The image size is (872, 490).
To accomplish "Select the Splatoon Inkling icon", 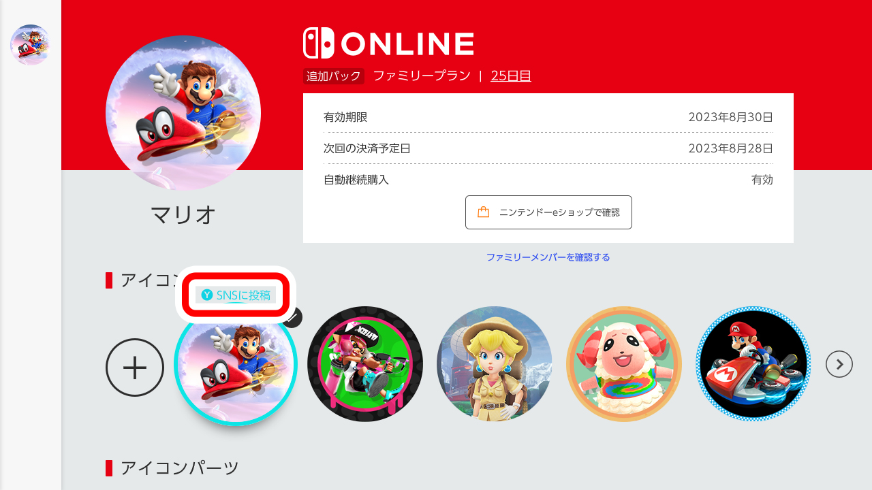I will (365, 364).
